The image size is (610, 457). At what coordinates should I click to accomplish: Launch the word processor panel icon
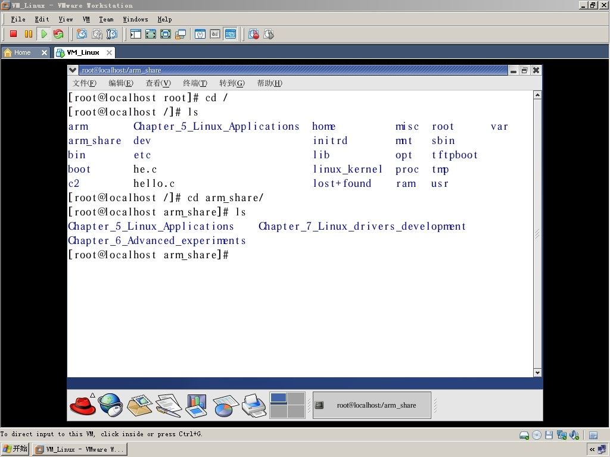coord(169,405)
